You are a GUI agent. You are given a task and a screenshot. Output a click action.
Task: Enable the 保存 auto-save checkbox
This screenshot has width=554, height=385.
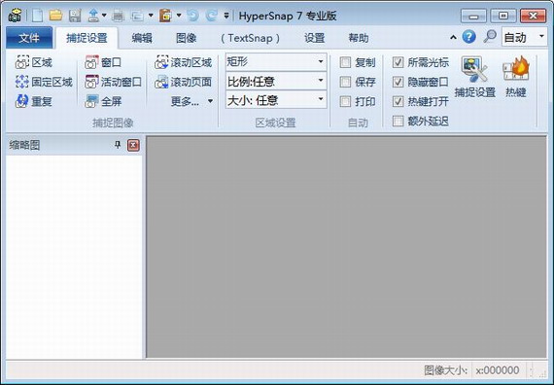(x=345, y=83)
